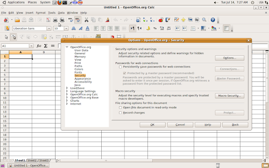The width and height of the screenshot is (269, 168).
Task: Toggle the AutoSpellcheck icon
Action: point(78,20)
